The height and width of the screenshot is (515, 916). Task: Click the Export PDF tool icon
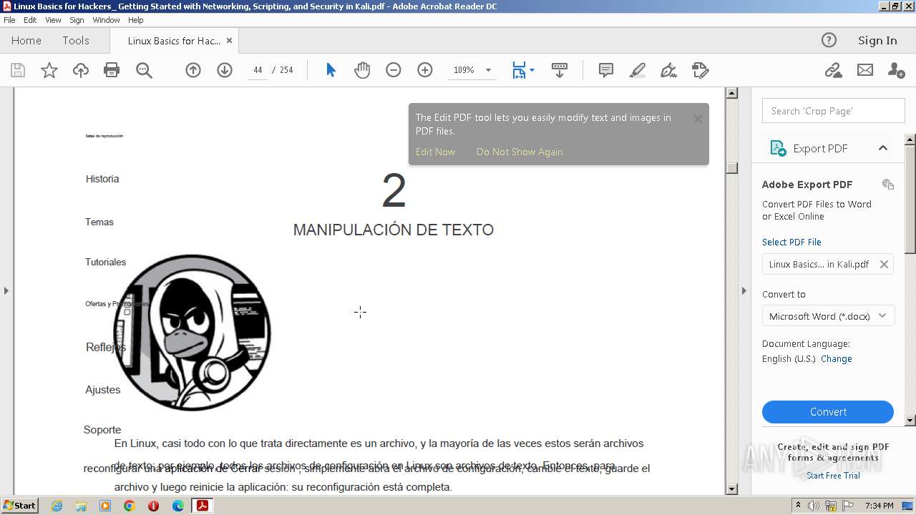[x=778, y=148]
